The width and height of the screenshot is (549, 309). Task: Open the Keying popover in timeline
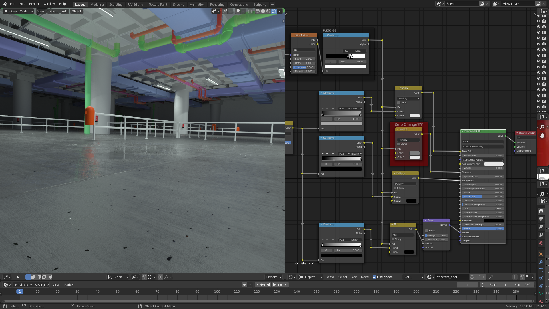tap(42, 285)
